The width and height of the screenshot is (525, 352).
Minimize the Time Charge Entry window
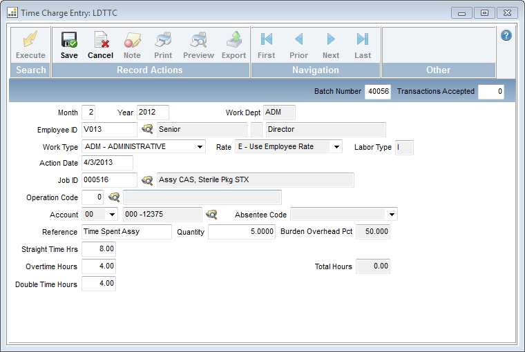461,13
